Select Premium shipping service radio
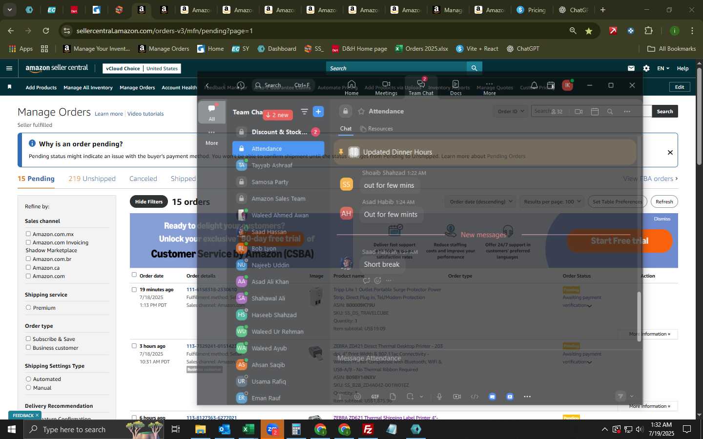This screenshot has width=703, height=439. click(x=28, y=308)
